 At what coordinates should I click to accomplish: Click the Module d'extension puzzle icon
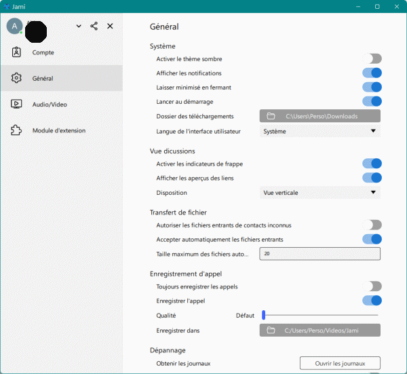click(x=17, y=130)
